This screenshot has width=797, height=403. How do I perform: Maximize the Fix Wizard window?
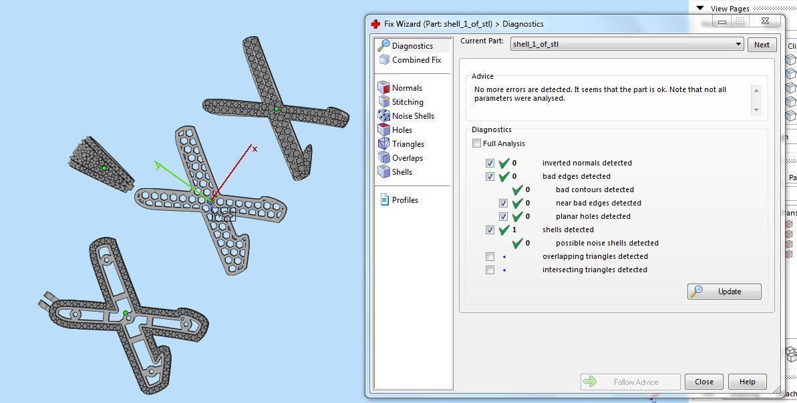[740, 21]
